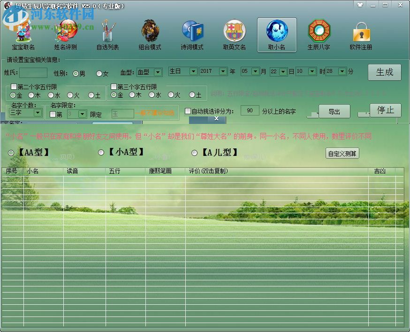Open the 姓名评测 name evaluation tool

click(65, 34)
